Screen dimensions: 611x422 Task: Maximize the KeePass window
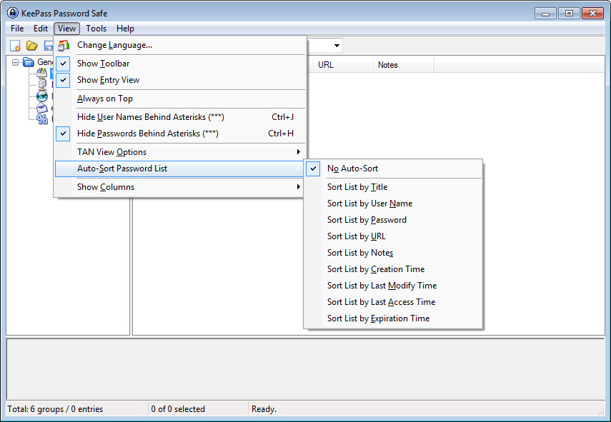[569, 14]
